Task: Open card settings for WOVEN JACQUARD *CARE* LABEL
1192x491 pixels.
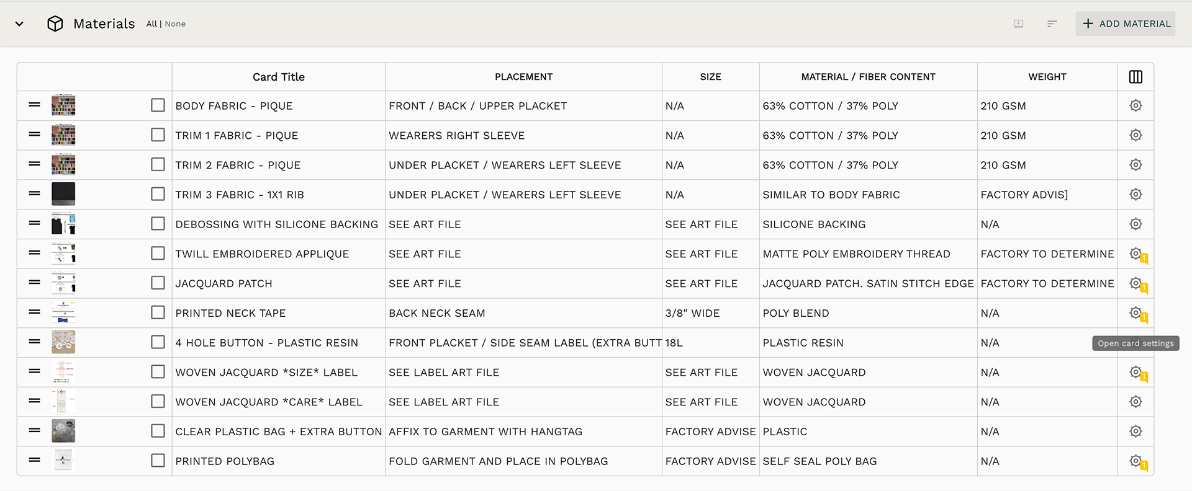Action: point(1136,402)
